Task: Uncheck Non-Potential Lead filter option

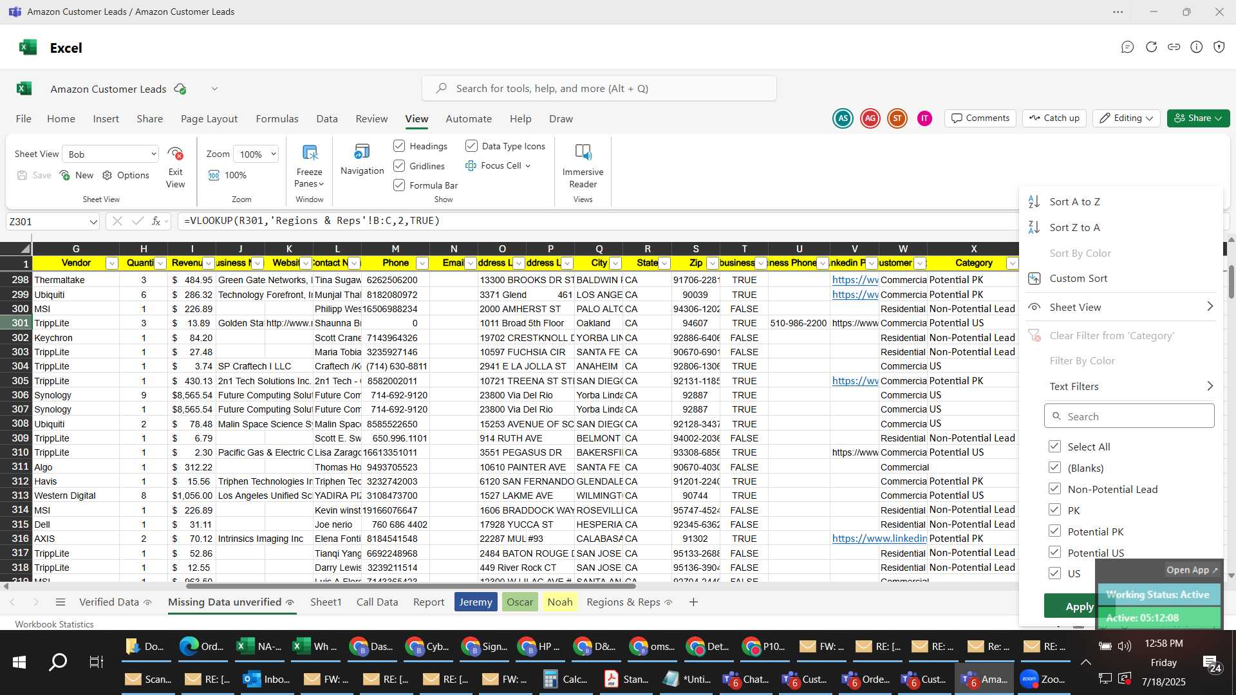Action: [1054, 488]
